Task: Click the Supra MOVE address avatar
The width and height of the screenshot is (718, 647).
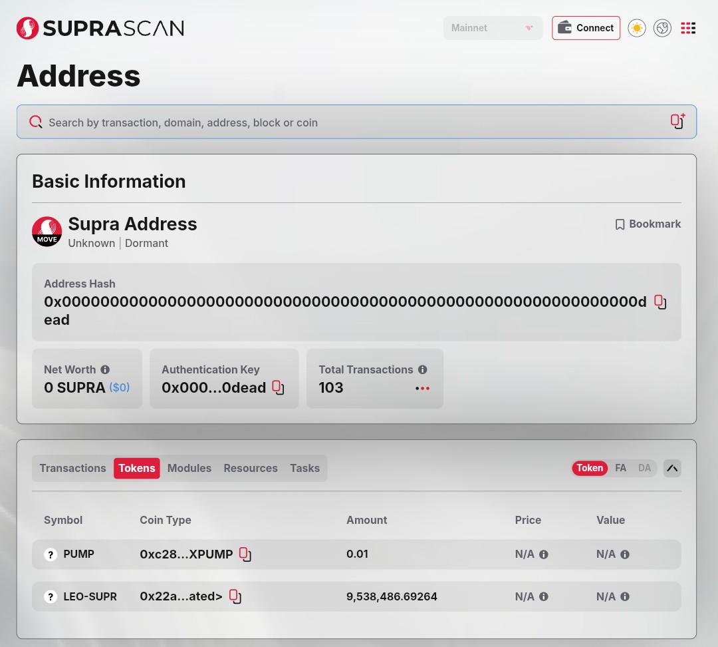Action: pyautogui.click(x=47, y=232)
